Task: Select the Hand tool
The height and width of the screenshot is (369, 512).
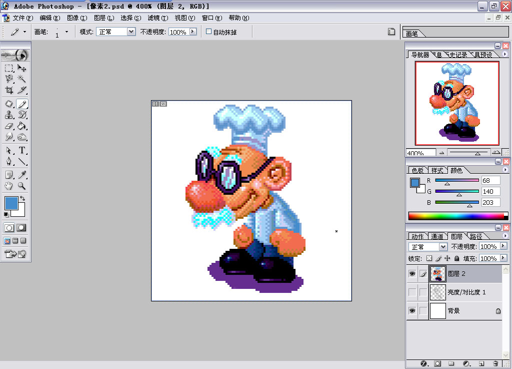Action: (9, 186)
